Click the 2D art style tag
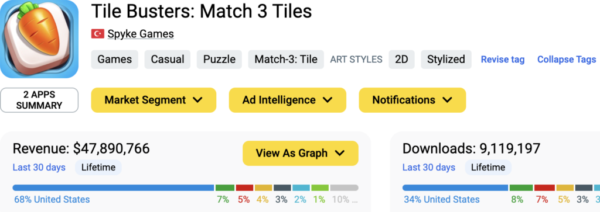600x212 pixels. [x=401, y=60]
